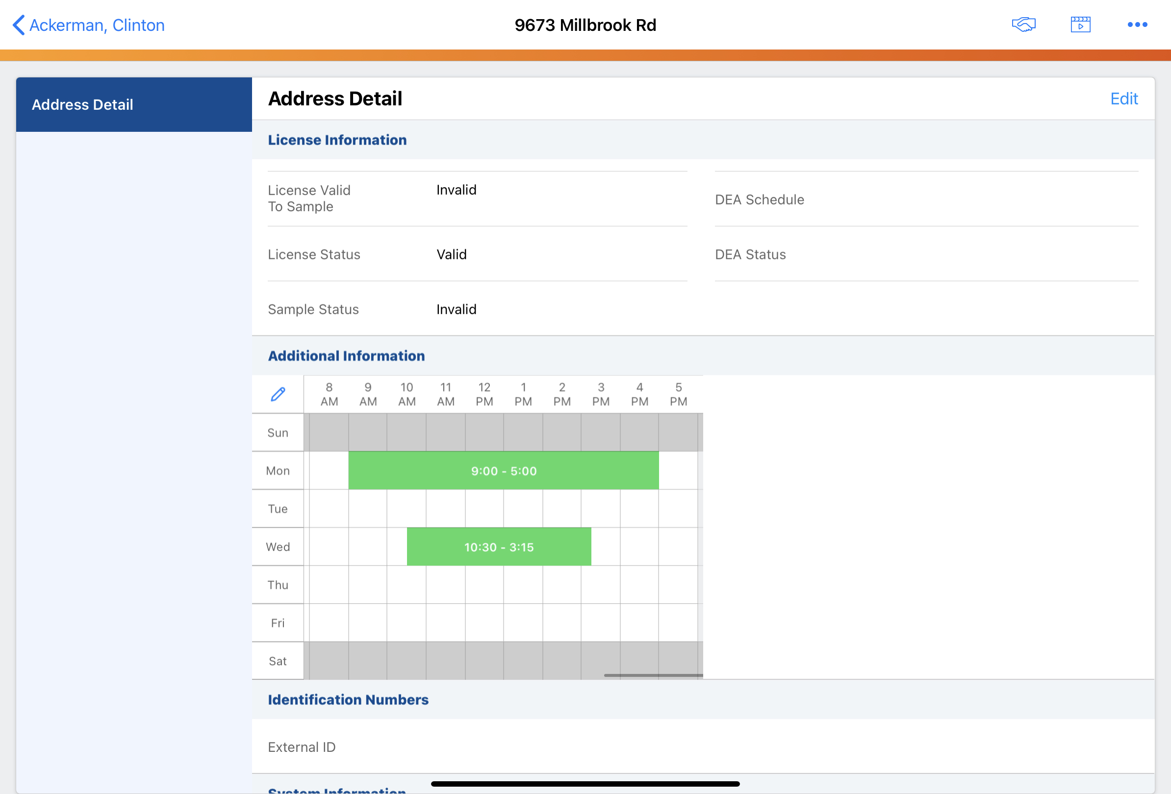Image resolution: width=1171 pixels, height=794 pixels.
Task: Open the three-dot more actions menu
Action: pos(1137,25)
